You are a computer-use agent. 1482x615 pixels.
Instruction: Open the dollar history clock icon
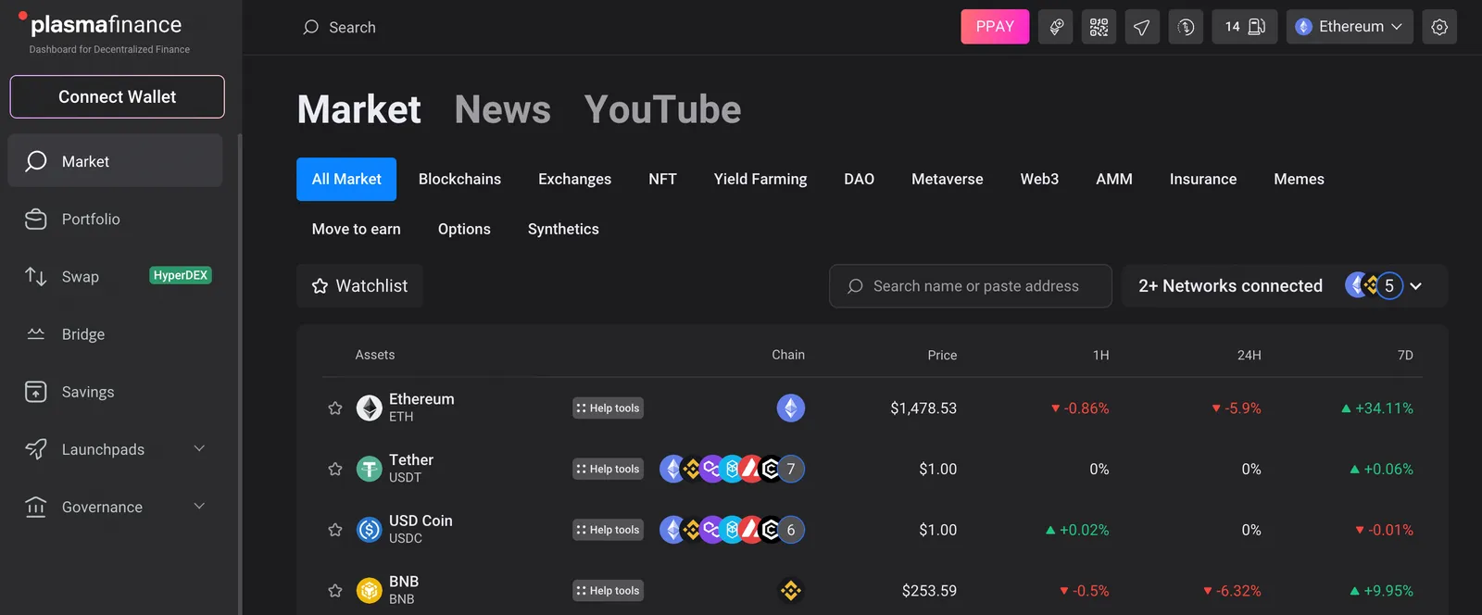[x=1186, y=27]
